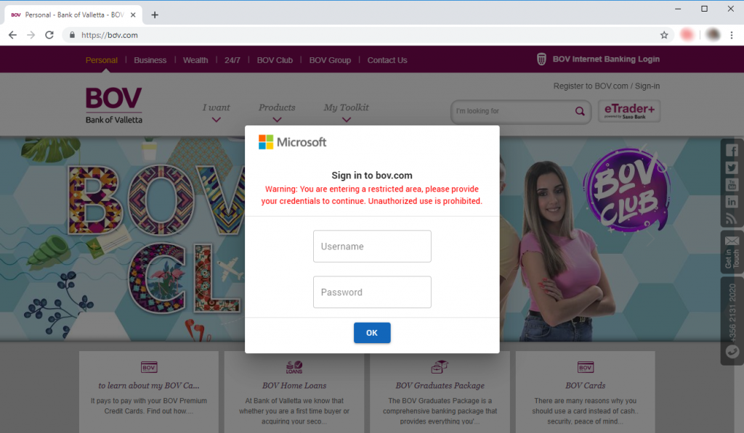Open the BOV LinkedIn icon
Viewport: 744px width, 433px height.
pos(732,202)
